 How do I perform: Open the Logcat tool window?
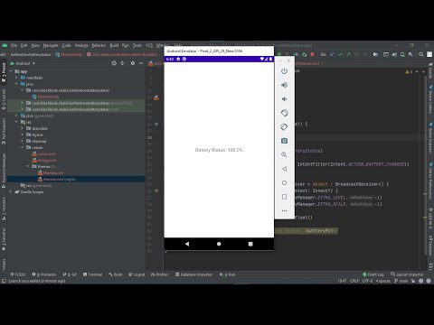137,274
